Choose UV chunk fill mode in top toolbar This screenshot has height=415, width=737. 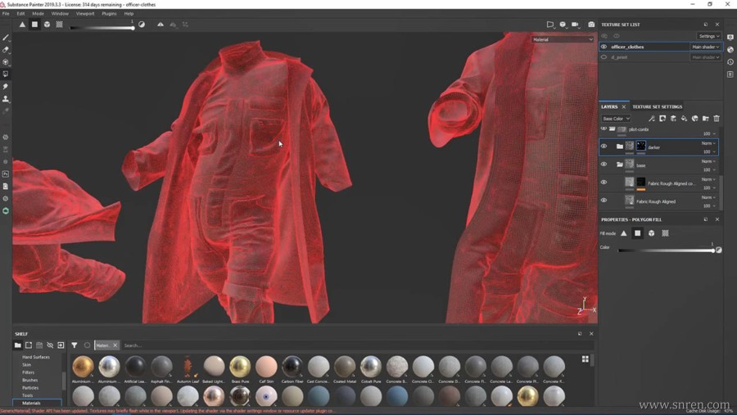click(x=60, y=25)
